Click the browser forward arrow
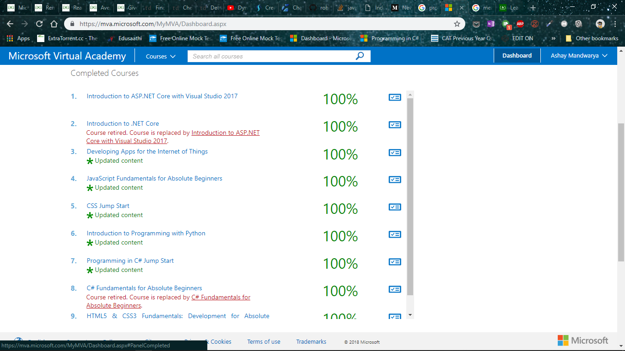Viewport: 625px width, 351px height. [25, 24]
